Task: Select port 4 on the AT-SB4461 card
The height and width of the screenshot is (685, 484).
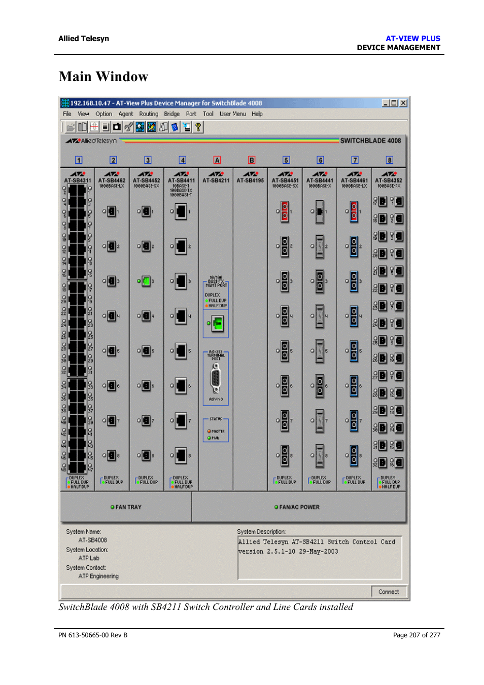Action: [x=354, y=316]
